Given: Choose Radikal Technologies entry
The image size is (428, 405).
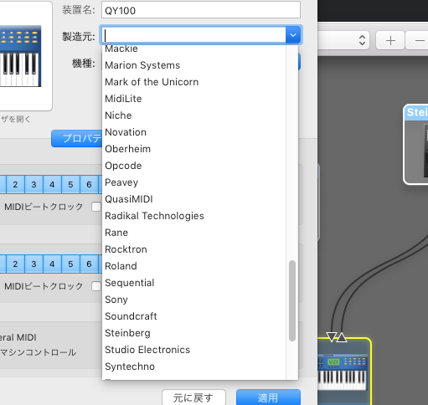Looking at the screenshot, I should pyautogui.click(x=194, y=216).
